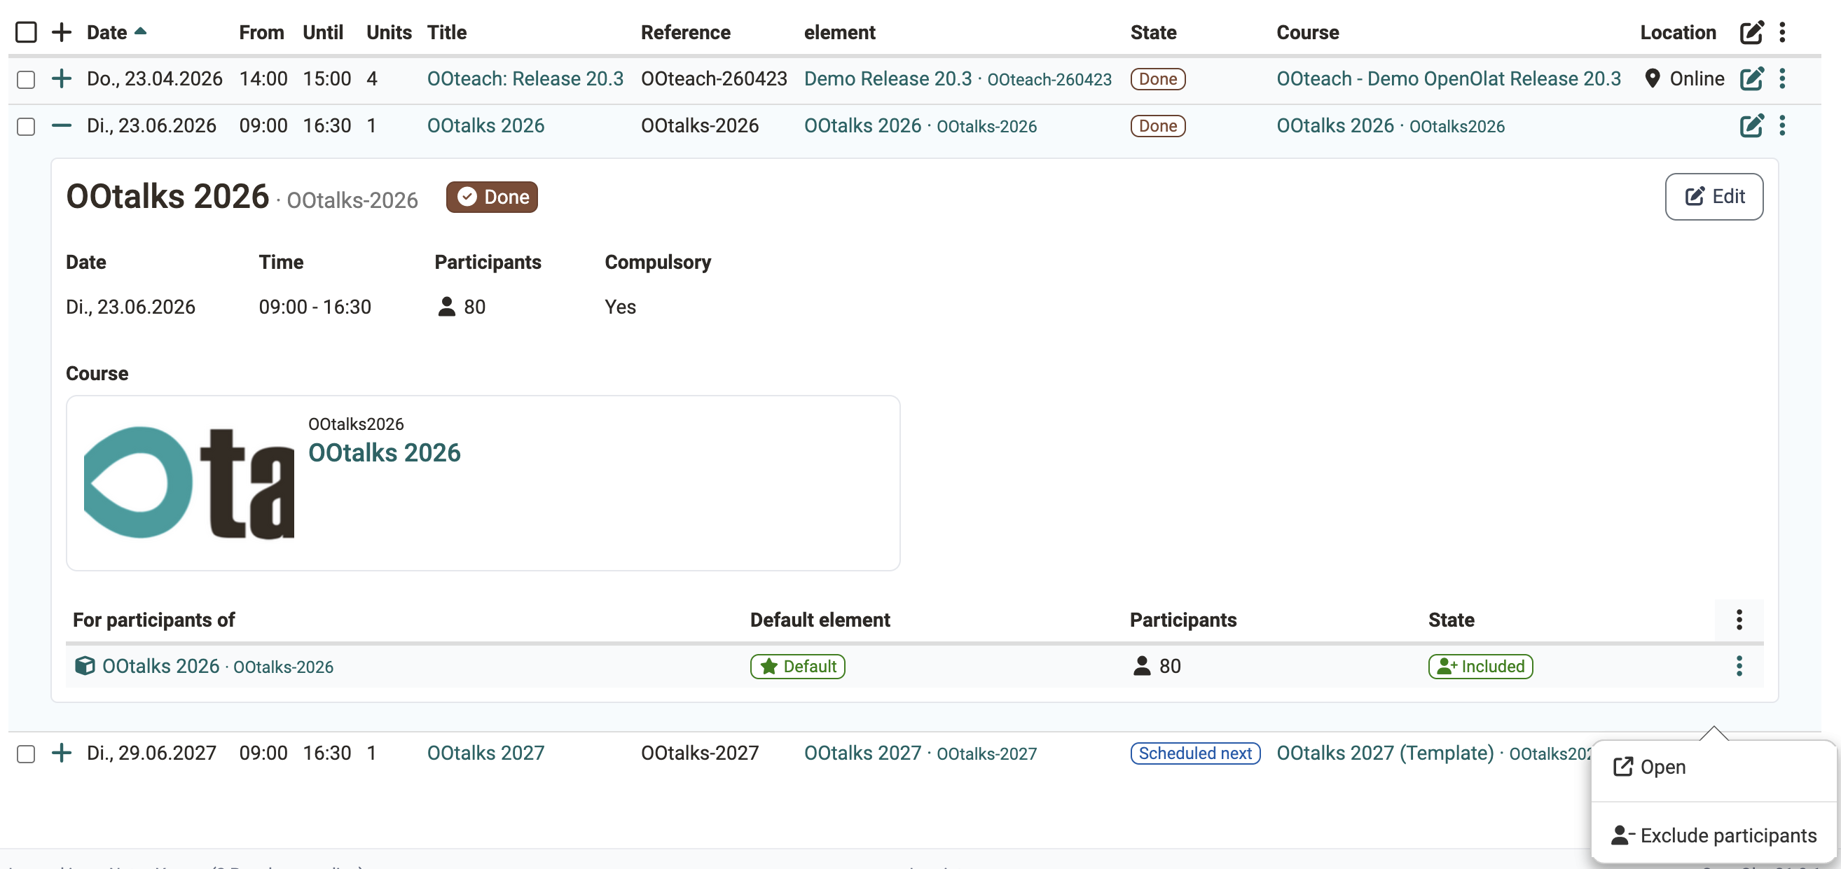This screenshot has width=1841, height=869.
Task: Open OOteach - Demo OpenOlat Release 20.3 course
Action: [x=1448, y=78]
